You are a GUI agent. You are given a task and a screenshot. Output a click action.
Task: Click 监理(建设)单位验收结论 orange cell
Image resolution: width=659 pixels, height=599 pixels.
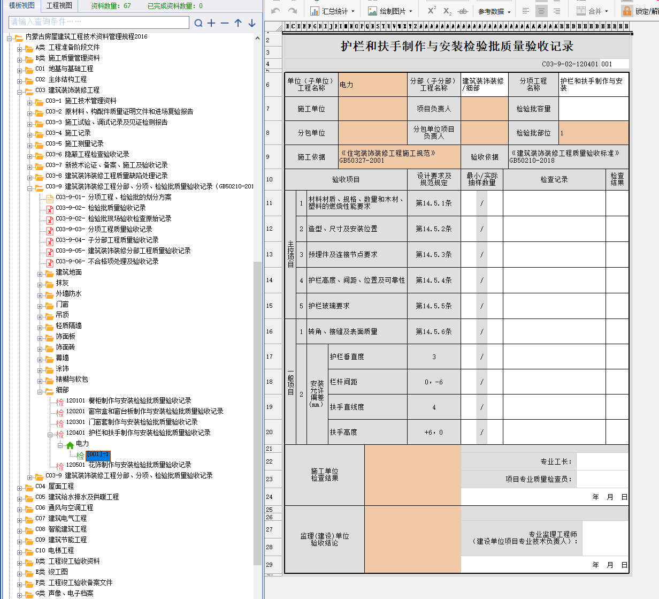pyautogui.click(x=412, y=540)
